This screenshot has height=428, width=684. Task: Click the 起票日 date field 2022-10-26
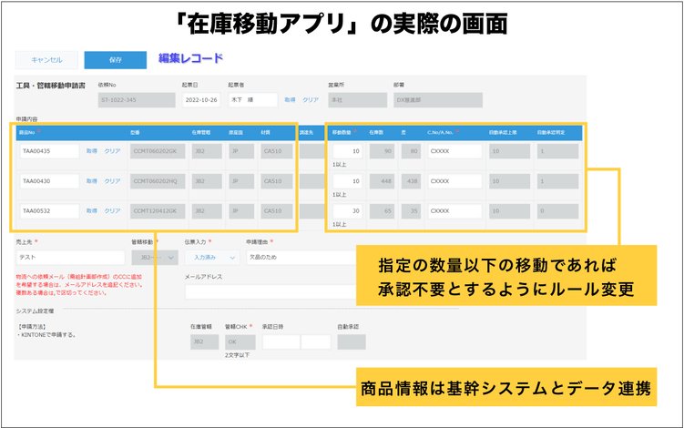tap(199, 99)
